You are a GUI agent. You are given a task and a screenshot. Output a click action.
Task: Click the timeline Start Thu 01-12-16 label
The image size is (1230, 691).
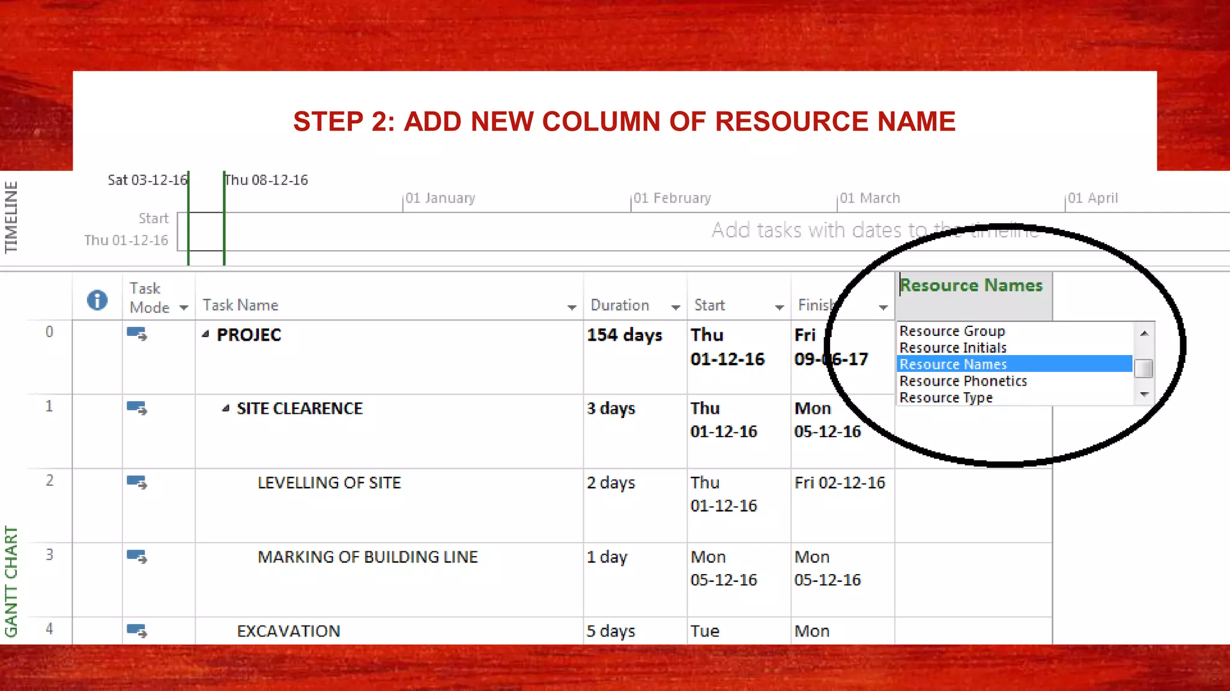click(x=126, y=229)
